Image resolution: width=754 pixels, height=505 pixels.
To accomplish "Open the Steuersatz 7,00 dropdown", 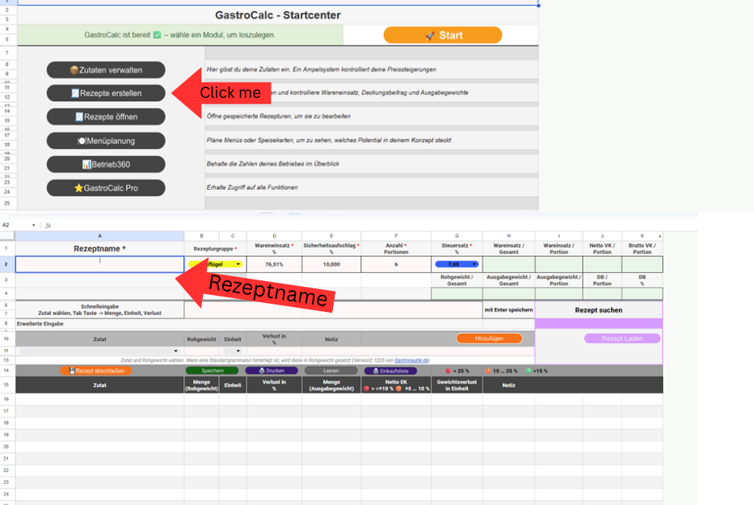I will 457,264.
